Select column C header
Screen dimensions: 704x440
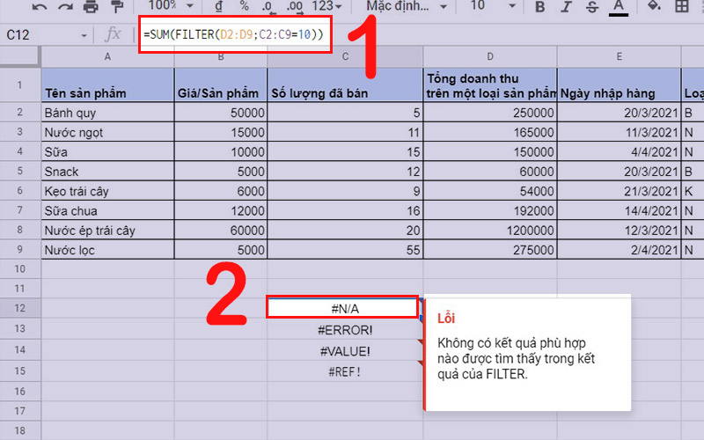point(344,56)
